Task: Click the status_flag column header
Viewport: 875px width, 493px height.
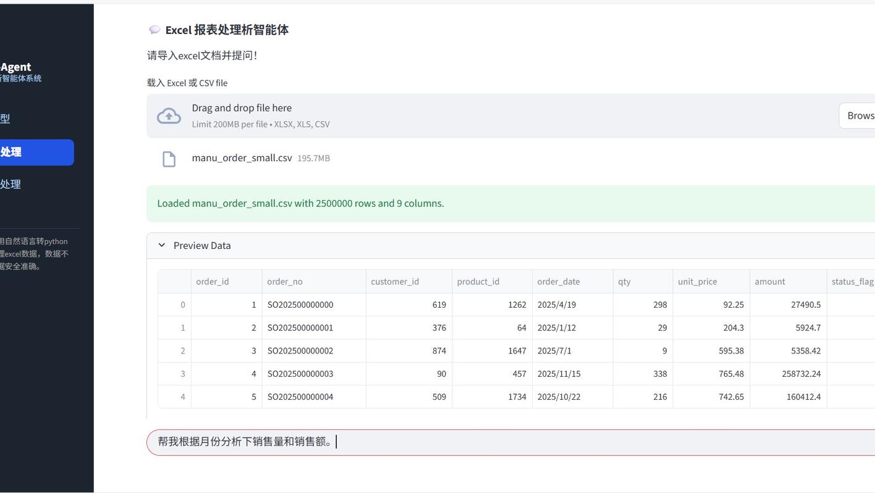Action: (851, 282)
